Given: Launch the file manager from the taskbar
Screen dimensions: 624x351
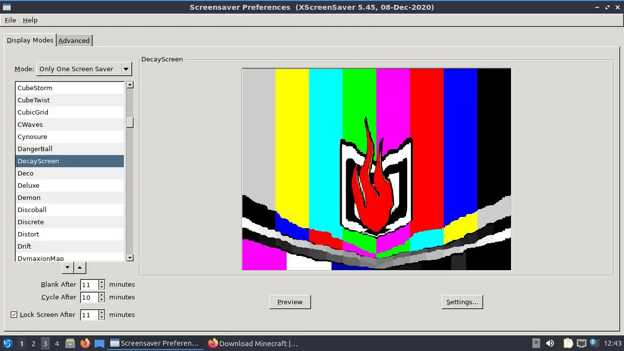Looking at the screenshot, I should pyautogui.click(x=70, y=343).
